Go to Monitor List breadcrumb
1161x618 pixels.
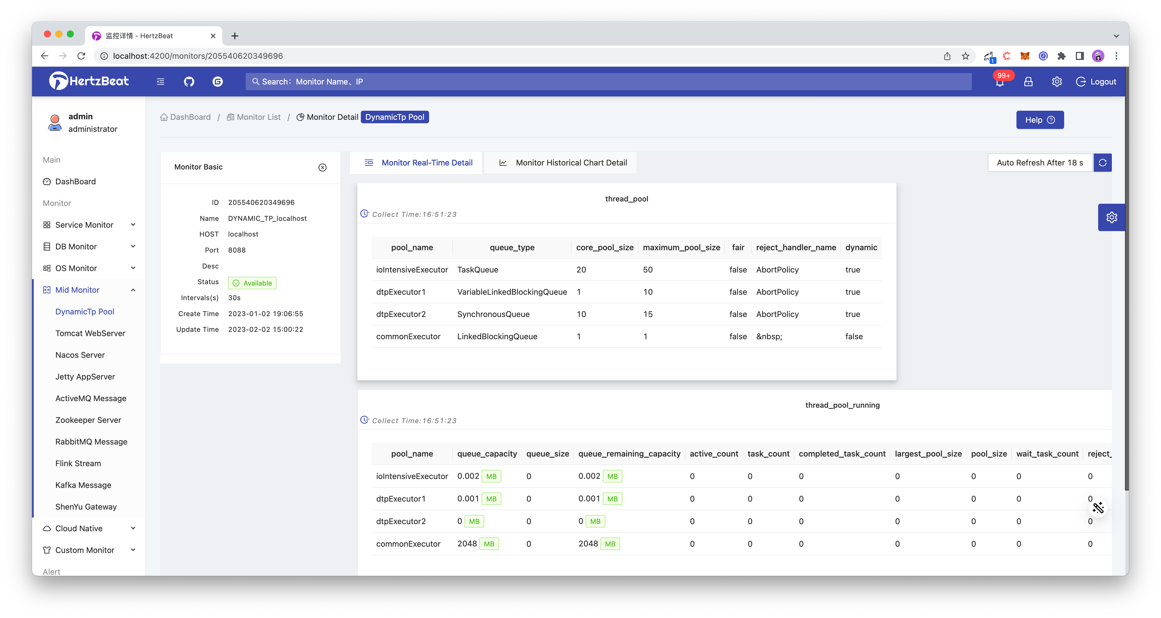pyautogui.click(x=258, y=117)
